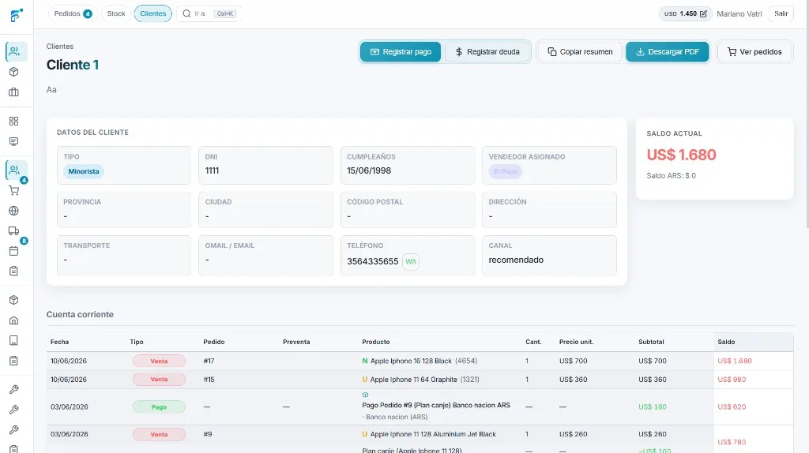809x453 pixels.
Task: Open the globe icon in sidebar
Action: point(14,211)
